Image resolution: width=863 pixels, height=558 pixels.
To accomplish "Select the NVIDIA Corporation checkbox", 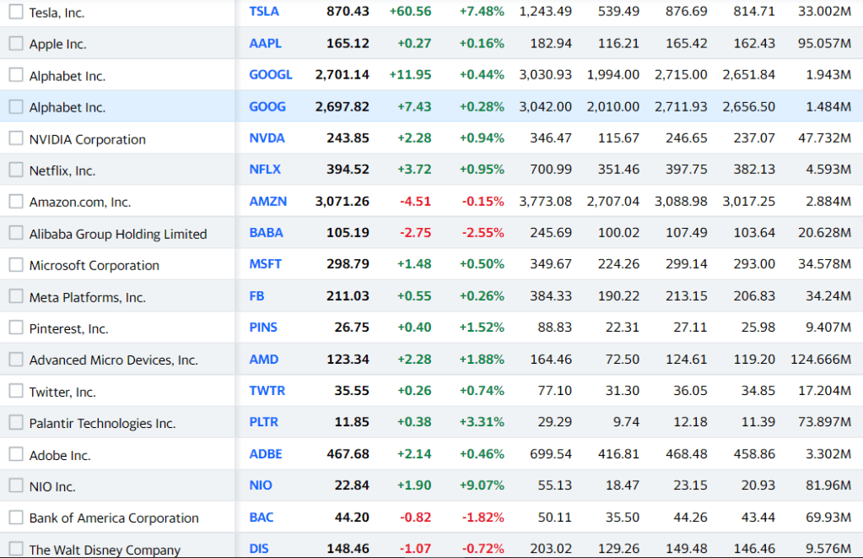I will click(x=16, y=138).
